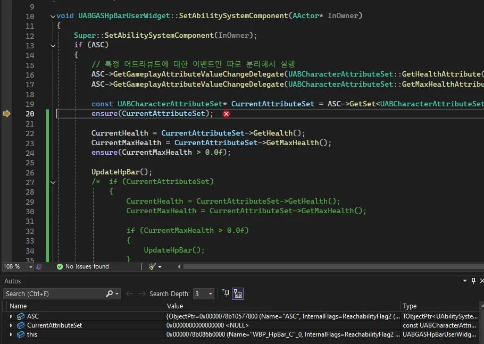Click the Search Depth label
484x344 pixels.
[170, 293]
